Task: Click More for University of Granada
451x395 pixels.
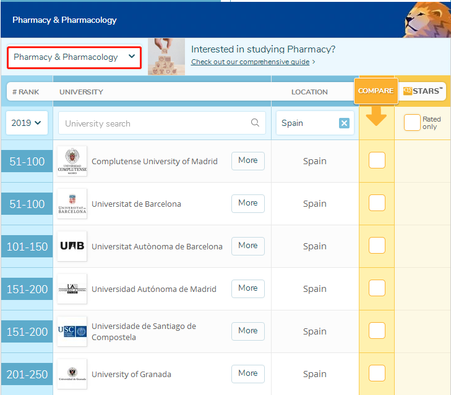Action: tap(247, 374)
